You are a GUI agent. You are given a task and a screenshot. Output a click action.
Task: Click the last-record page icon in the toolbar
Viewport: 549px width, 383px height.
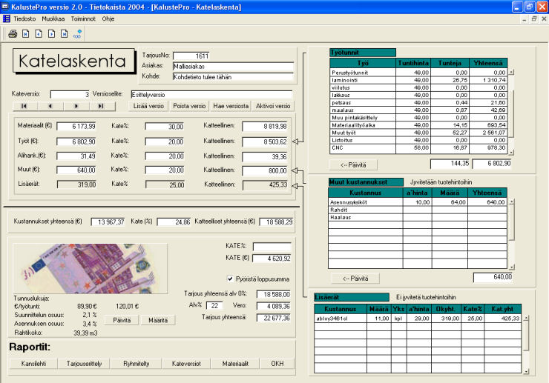point(64,33)
